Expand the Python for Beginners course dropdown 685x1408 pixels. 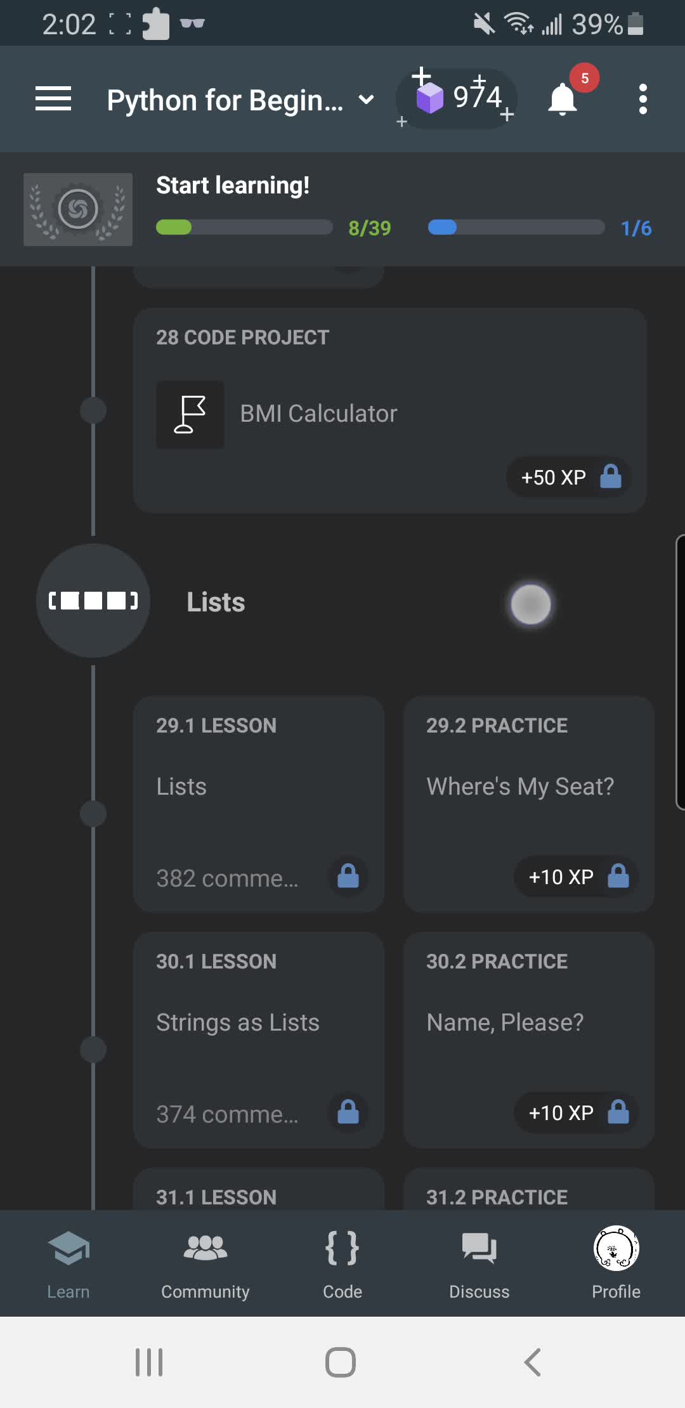[x=367, y=100]
